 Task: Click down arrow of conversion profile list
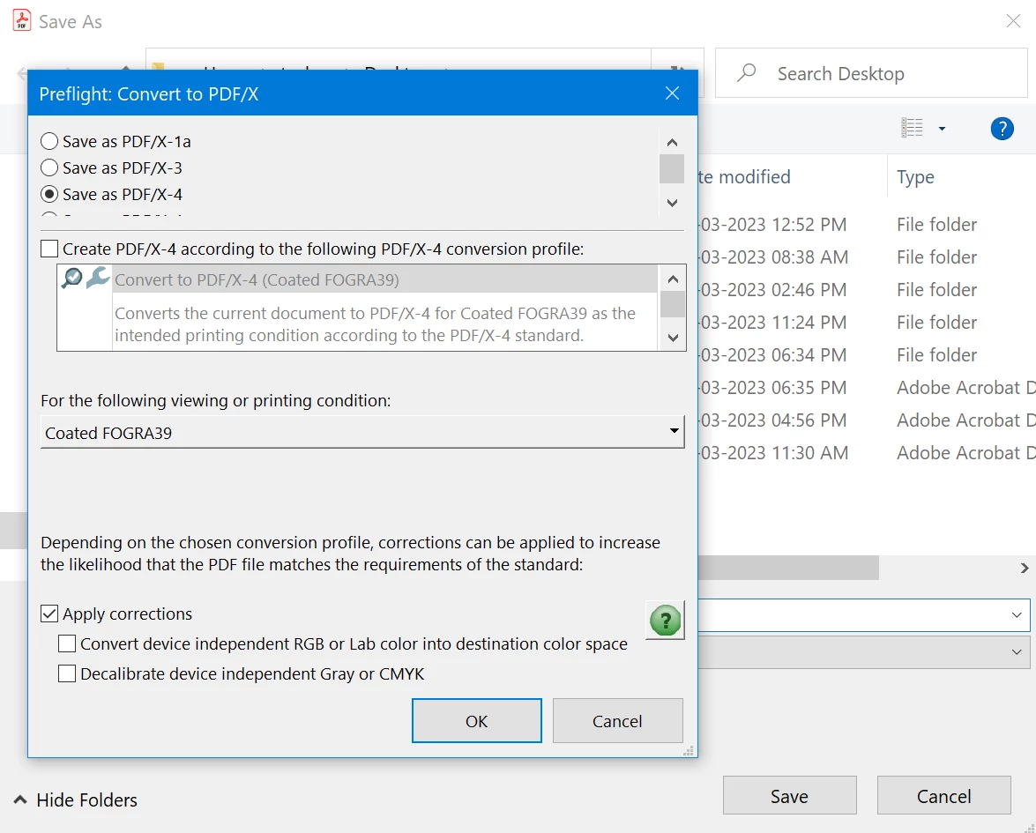click(x=673, y=338)
